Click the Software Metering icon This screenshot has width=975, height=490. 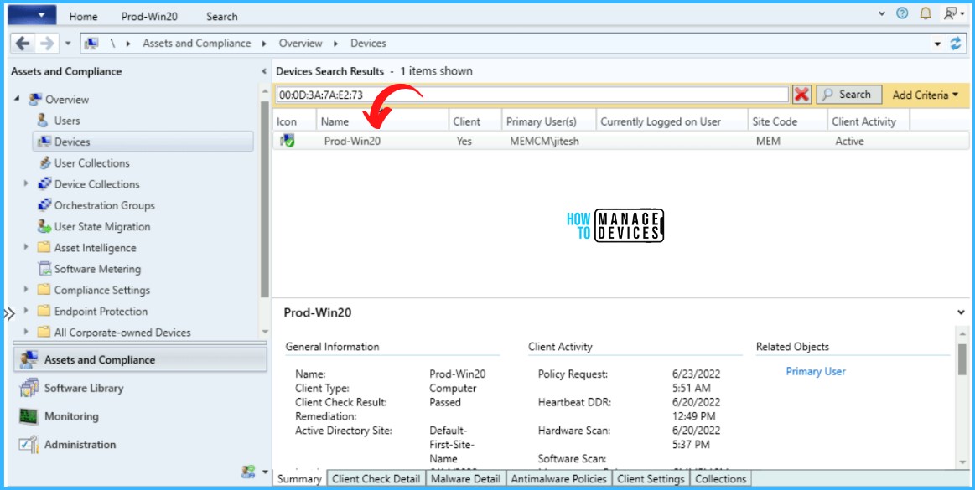click(x=44, y=269)
